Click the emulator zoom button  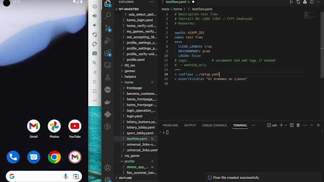click(95, 63)
